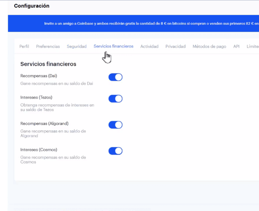Click the Configuración page title
259x211 pixels.
click(x=32, y=6)
